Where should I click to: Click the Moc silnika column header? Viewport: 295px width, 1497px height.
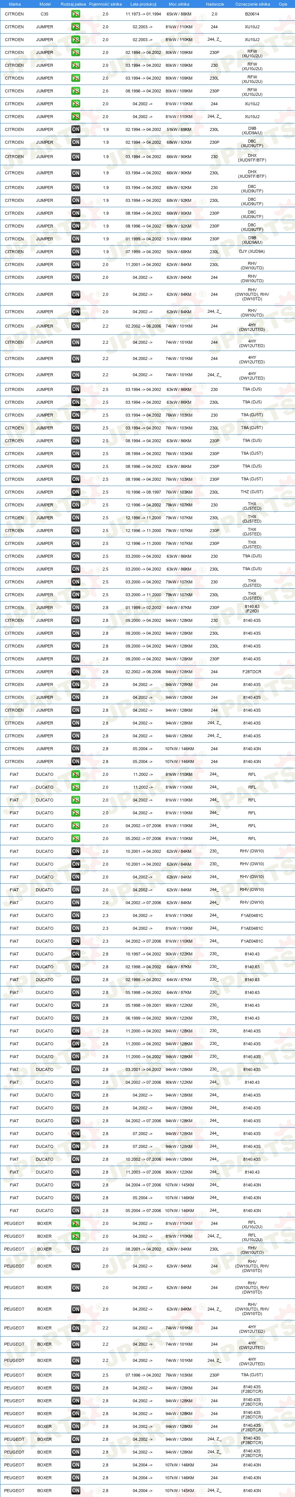coord(179,4)
